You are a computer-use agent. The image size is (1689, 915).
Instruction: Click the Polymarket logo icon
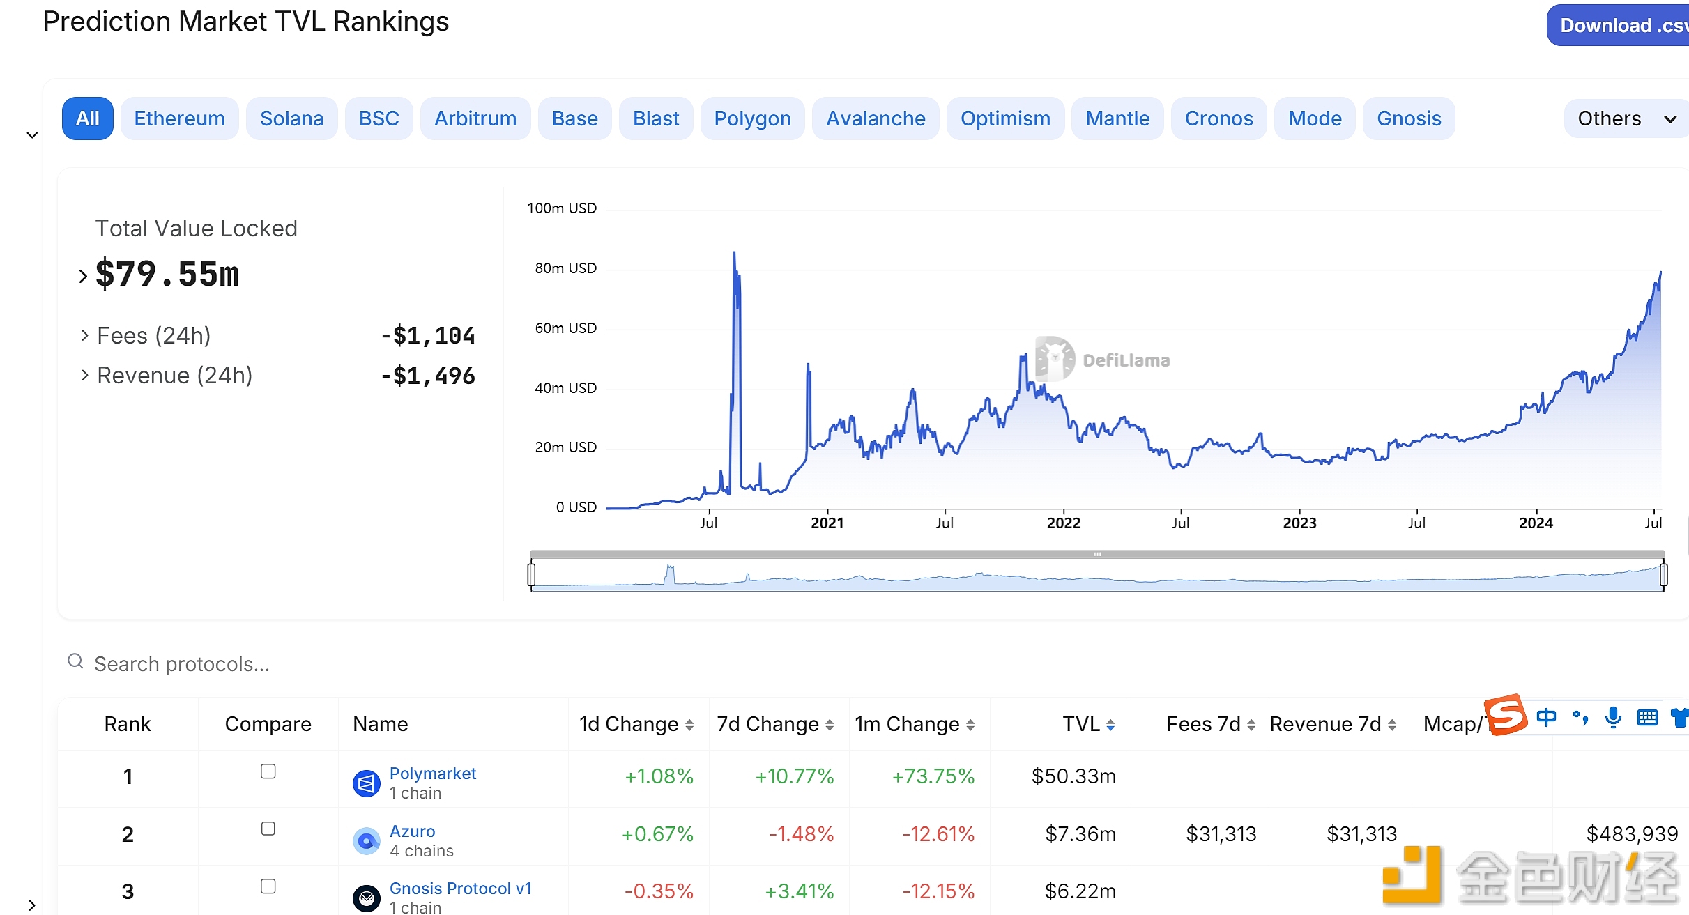(x=367, y=783)
